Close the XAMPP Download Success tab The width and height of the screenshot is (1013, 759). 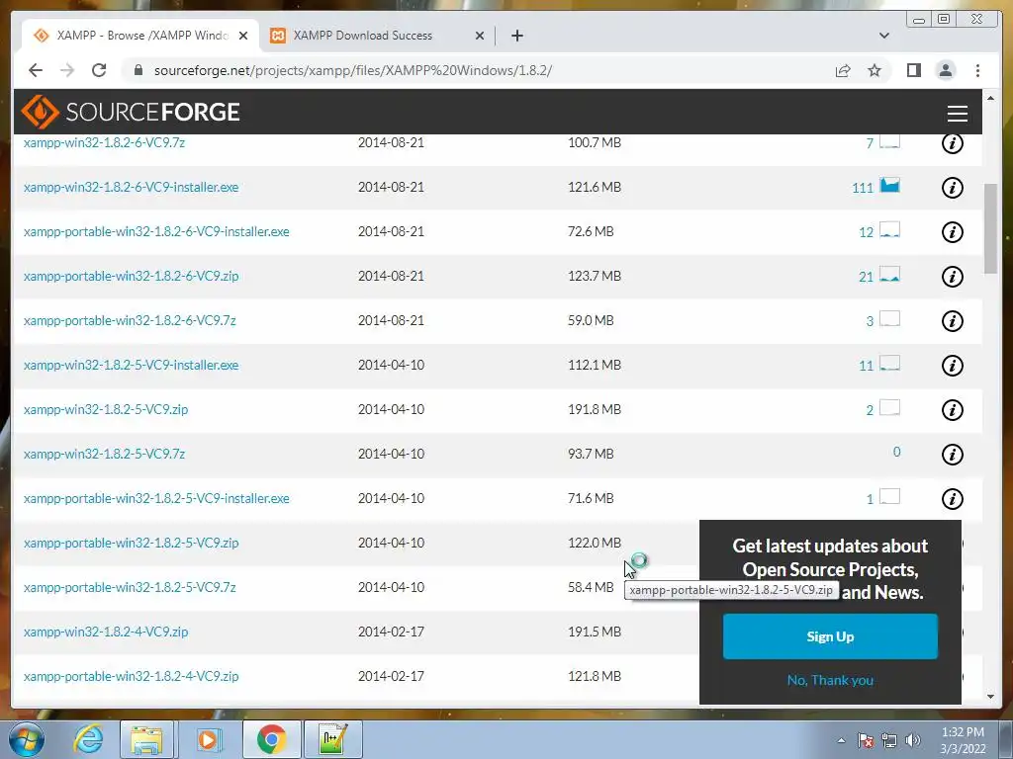click(x=480, y=36)
